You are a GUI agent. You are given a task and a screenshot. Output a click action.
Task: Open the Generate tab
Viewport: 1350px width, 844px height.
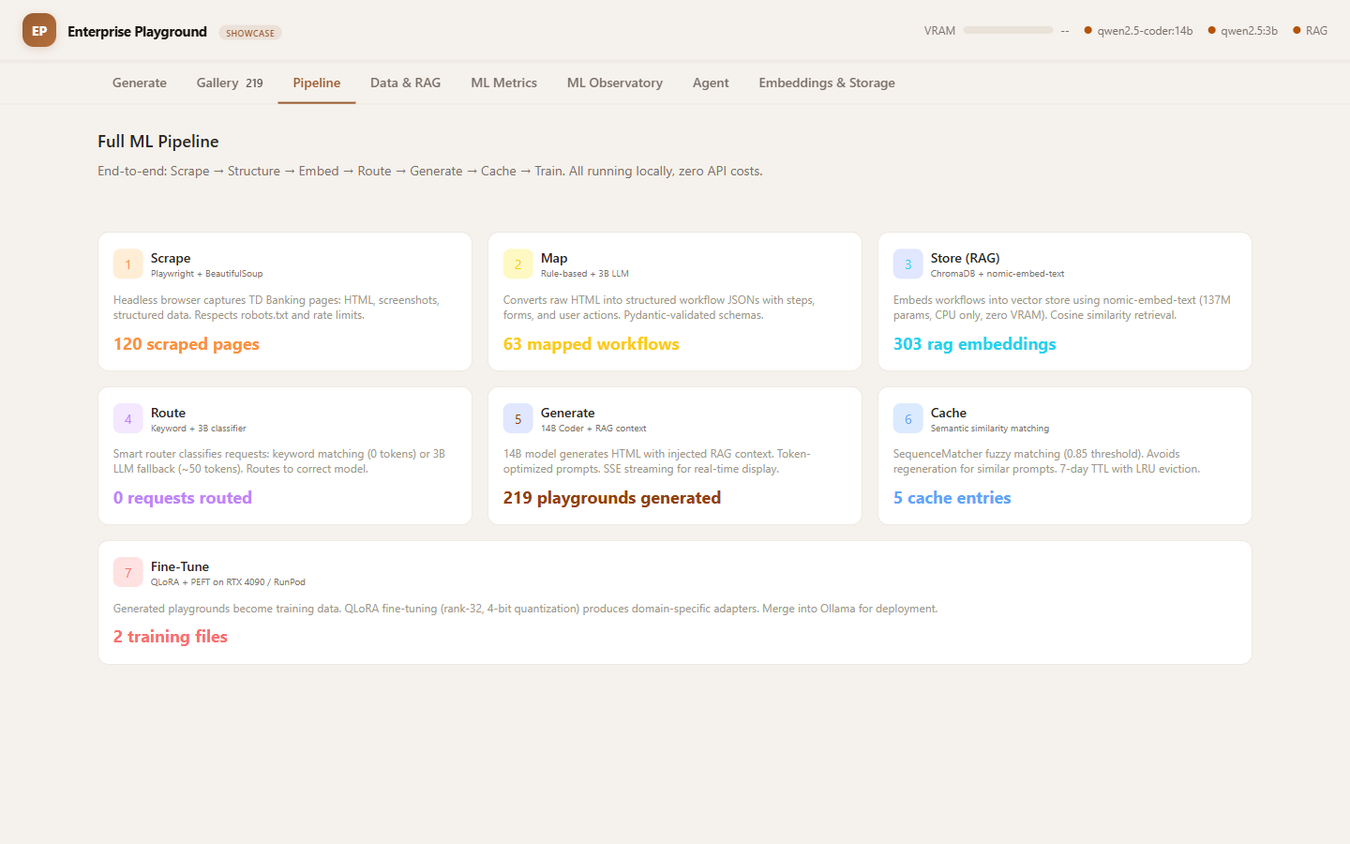(x=140, y=83)
